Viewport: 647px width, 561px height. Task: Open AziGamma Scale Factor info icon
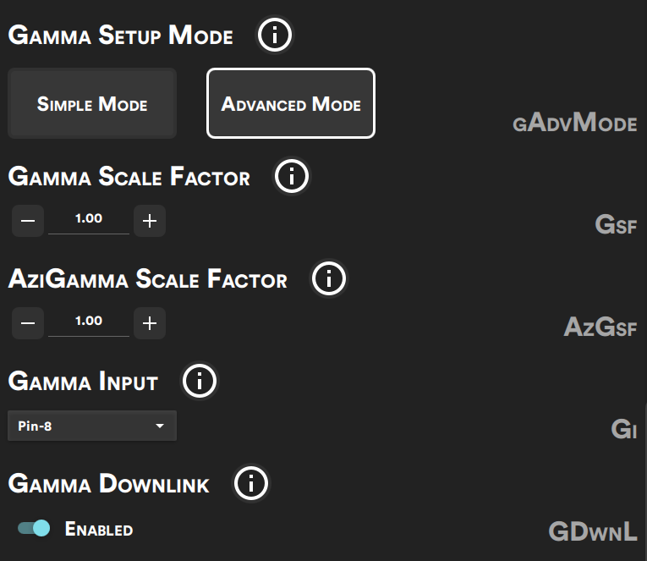pos(329,278)
